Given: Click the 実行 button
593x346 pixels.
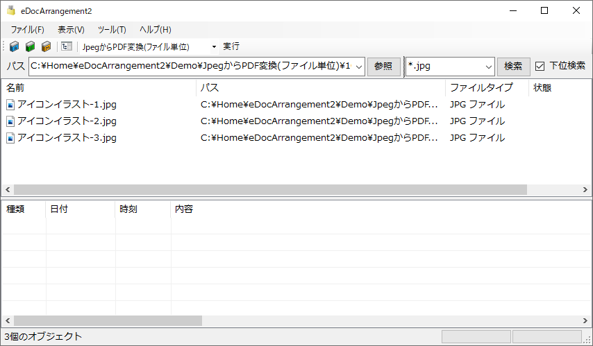Looking at the screenshot, I should [x=231, y=46].
